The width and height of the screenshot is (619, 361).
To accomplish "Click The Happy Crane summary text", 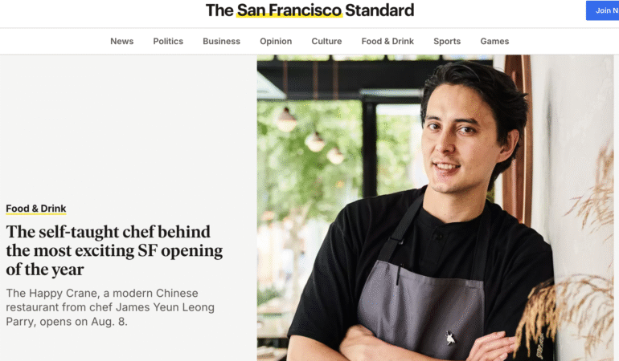I will click(110, 307).
